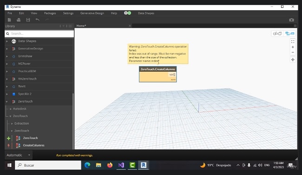This screenshot has width=302, height=175.
Task: Open File Explorer from taskbar
Action: coord(98,165)
